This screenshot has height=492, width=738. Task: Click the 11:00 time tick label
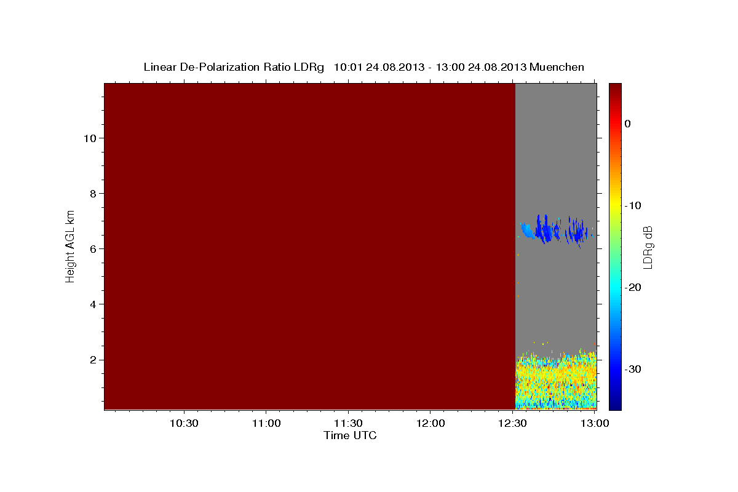pos(266,424)
